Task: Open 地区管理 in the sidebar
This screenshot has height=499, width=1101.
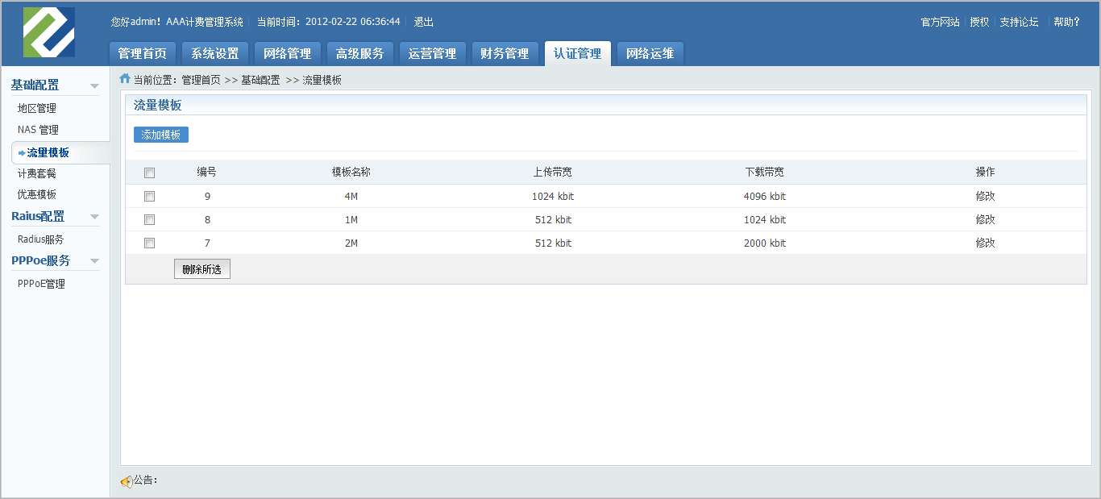Action: (37, 108)
